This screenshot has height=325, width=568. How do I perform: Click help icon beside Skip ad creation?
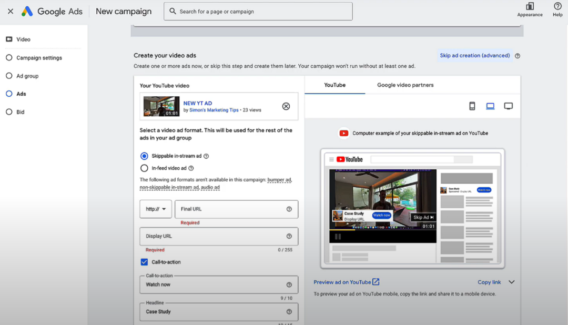518,56
